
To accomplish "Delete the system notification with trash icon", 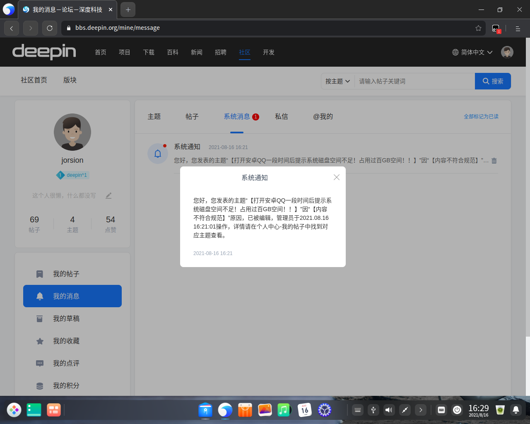I will point(494,161).
